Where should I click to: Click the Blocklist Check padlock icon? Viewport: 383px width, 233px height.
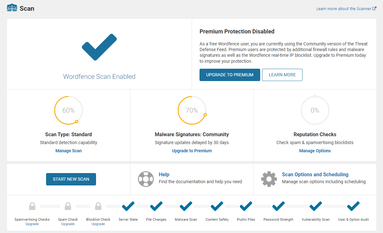click(x=98, y=207)
